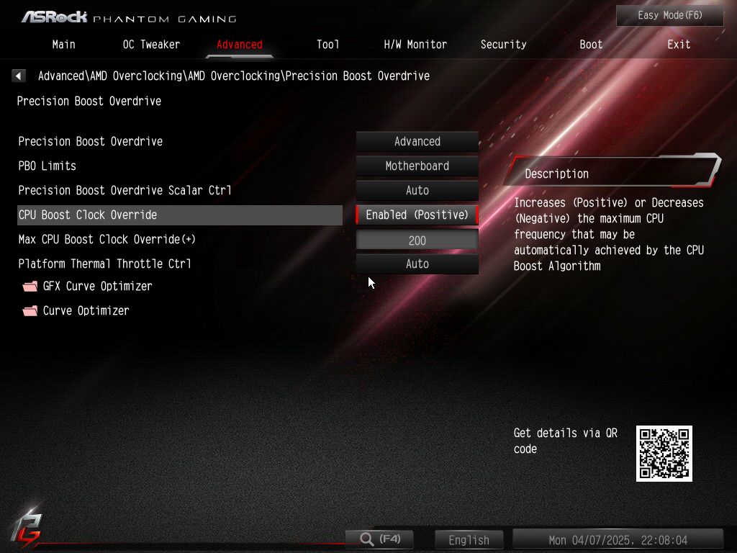
Task: Click the ASRock Phantom Gaming logo
Action: 128,17
